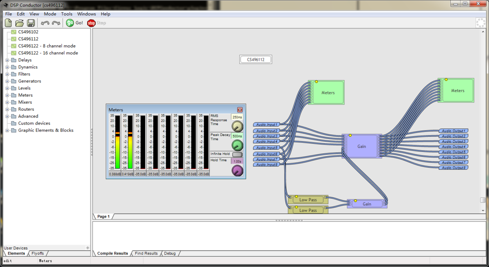Viewport: 489px width, 267px height.
Task: Click the Mixers folder icon
Action: (x=14, y=102)
